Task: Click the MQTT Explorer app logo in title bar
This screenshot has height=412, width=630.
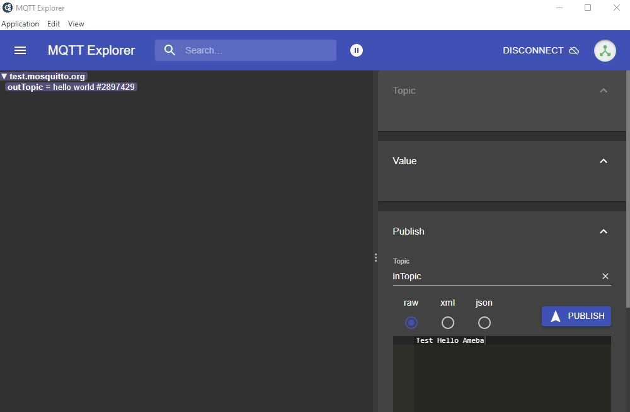Action: click(x=8, y=8)
